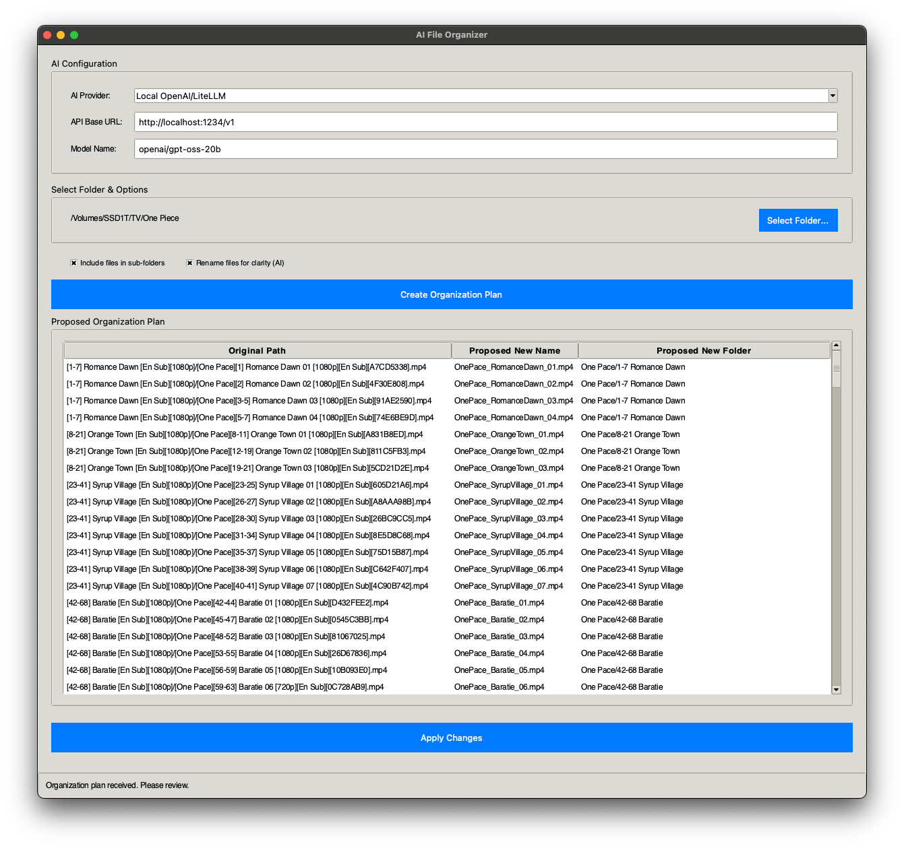Uncheck Rename files for clarity (AI)
The height and width of the screenshot is (848, 904).
tap(189, 263)
